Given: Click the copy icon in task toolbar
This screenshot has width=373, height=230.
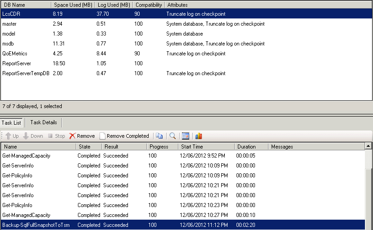Looking at the screenshot, I should (159, 136).
